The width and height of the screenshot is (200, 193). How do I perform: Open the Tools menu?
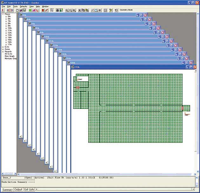pos(15,6)
